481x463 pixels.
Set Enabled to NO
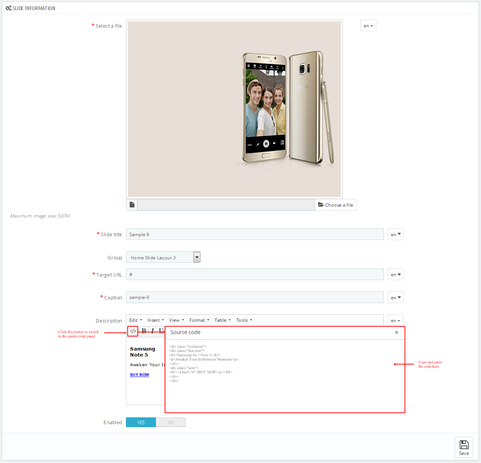point(171,422)
